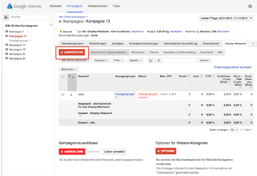Click the red + OPTIONEN button
The height and width of the screenshot is (176, 257).
click(x=166, y=151)
